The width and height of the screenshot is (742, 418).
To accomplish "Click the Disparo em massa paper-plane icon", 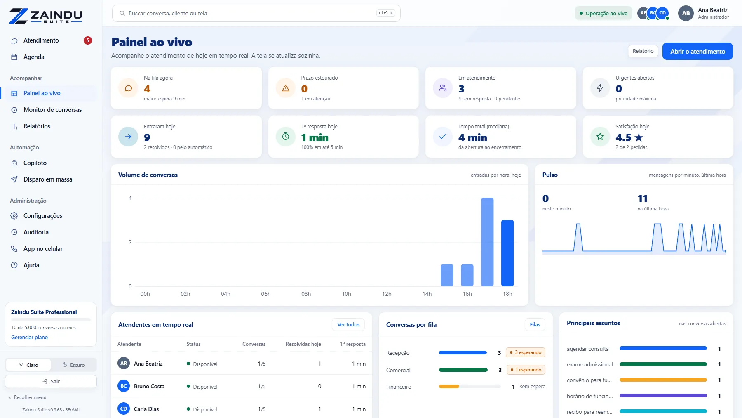I will pyautogui.click(x=14, y=179).
